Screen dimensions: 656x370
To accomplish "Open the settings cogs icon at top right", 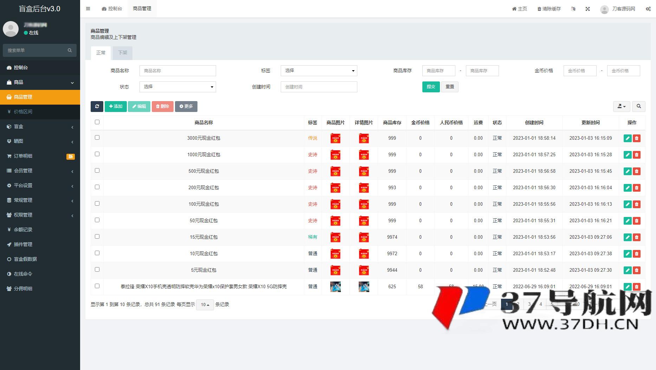I will 648,9.
